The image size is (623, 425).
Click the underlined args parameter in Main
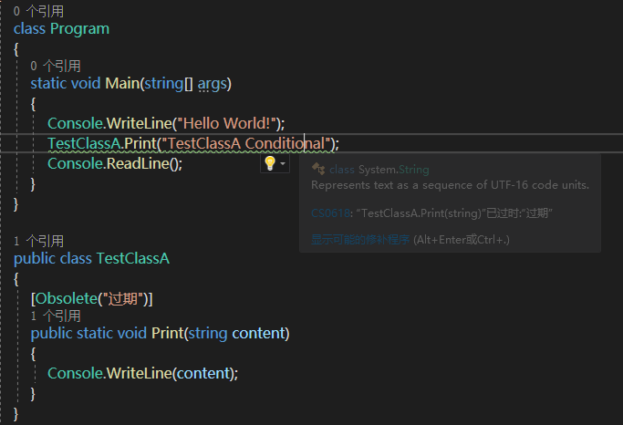[x=213, y=83]
